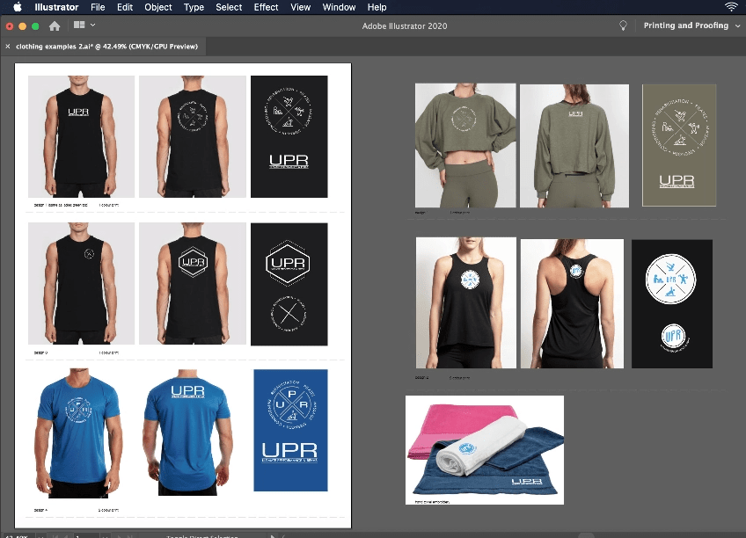The height and width of the screenshot is (538, 746).
Task: Select the blue t-shirt front photo
Action: [x=78, y=433]
